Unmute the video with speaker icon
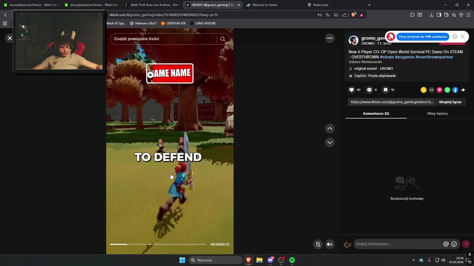474x266 pixels. coord(330,244)
